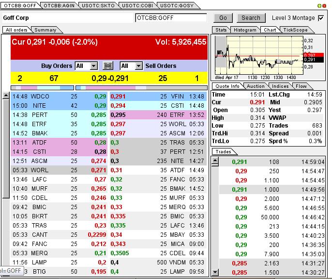
Task: Click the OTCBB:GOFF symbol input field
Action: [171, 18]
